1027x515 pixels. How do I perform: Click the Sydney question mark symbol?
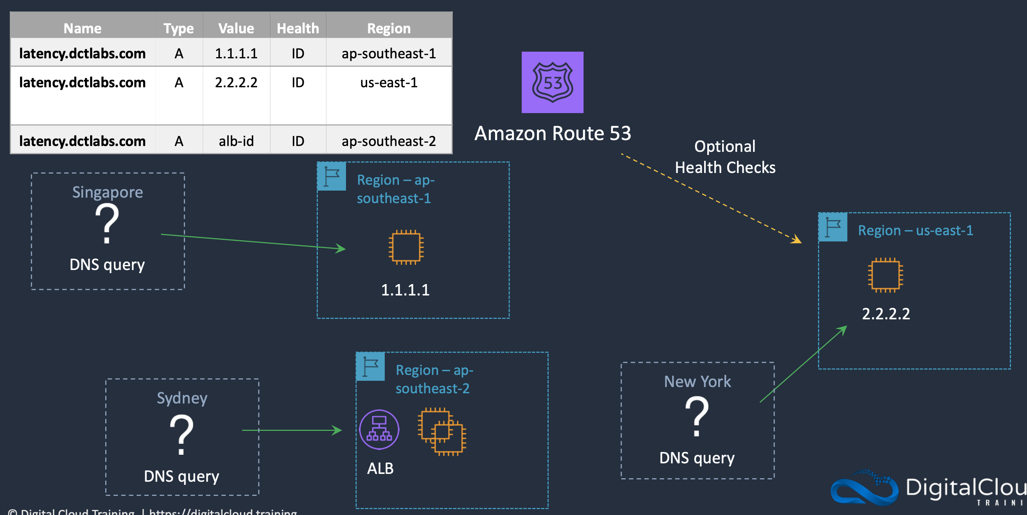tap(181, 434)
